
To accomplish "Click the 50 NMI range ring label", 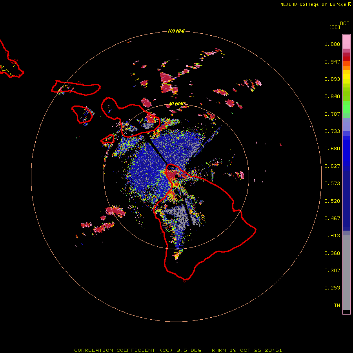I will (x=176, y=104).
